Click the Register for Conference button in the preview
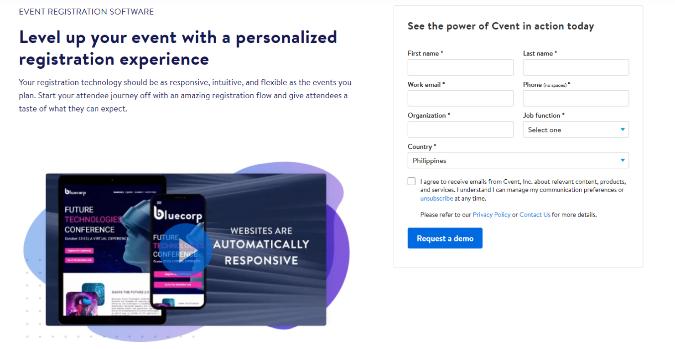675x349 pixels. tap(79, 251)
